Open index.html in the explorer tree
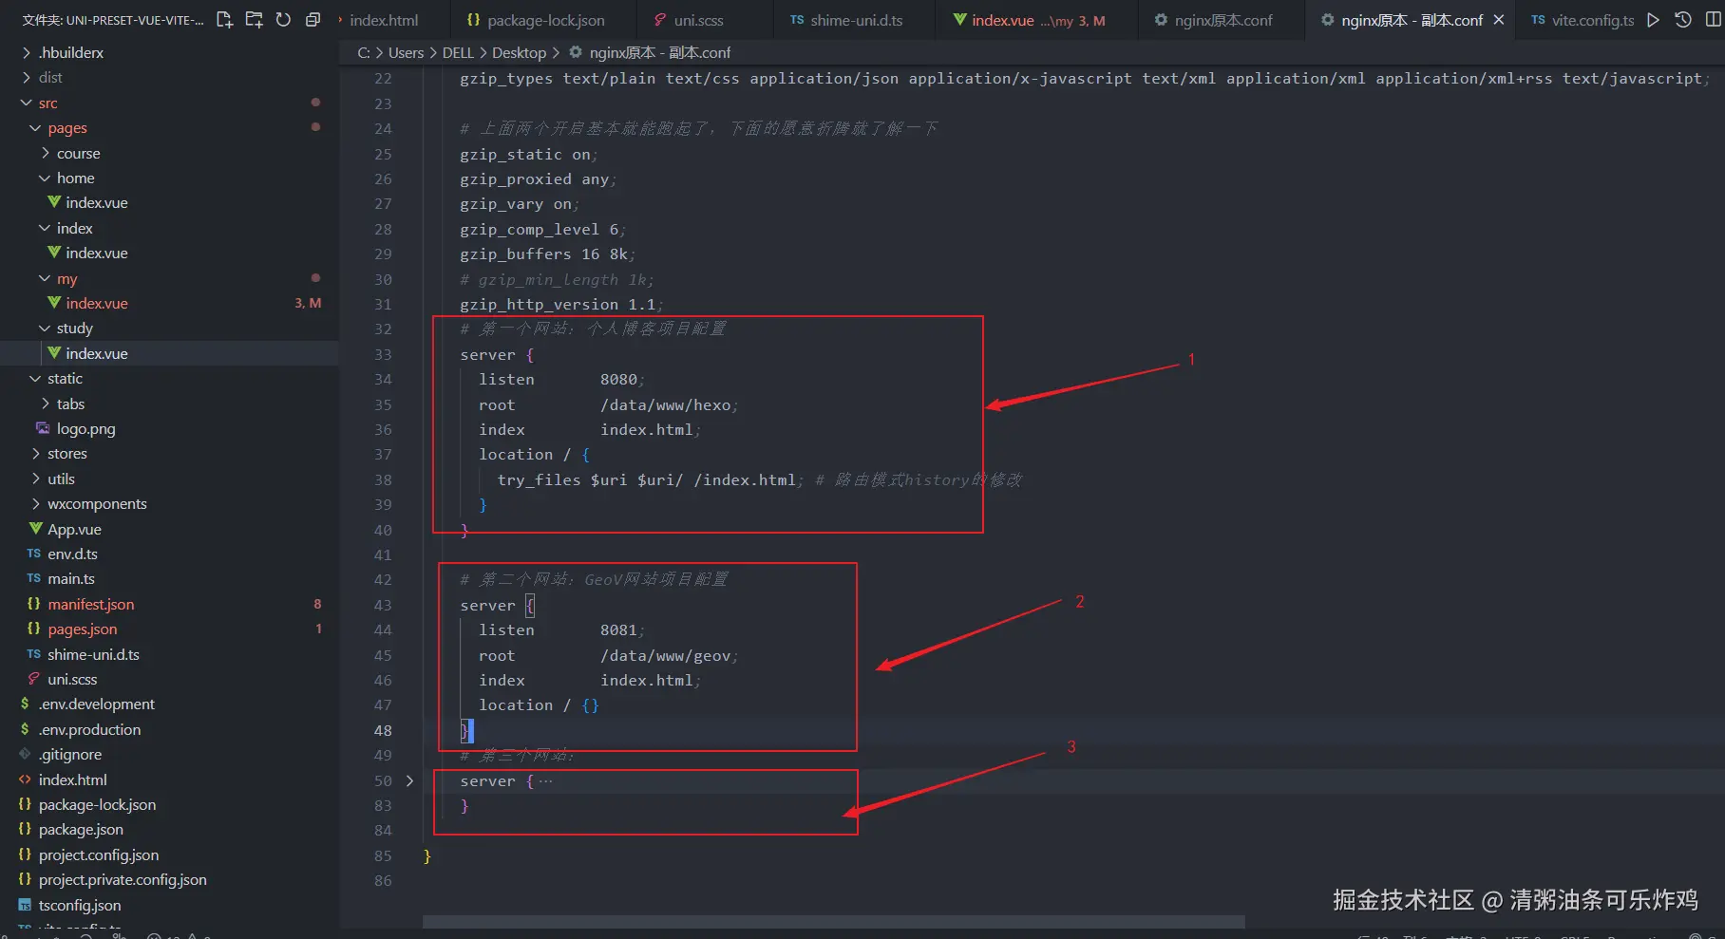This screenshot has width=1725, height=939. pyautogui.click(x=72, y=779)
